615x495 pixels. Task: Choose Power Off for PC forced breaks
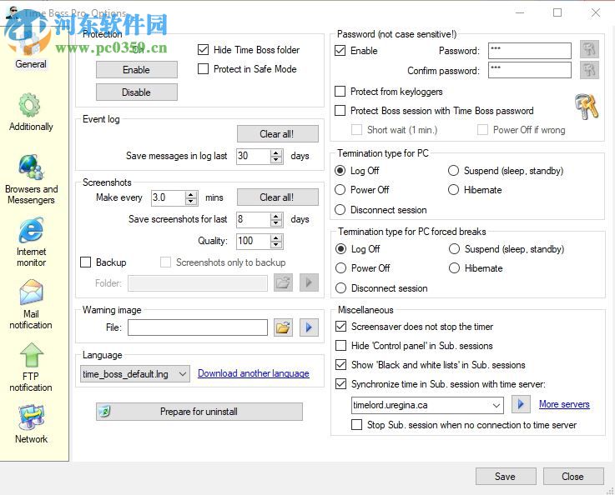340,267
